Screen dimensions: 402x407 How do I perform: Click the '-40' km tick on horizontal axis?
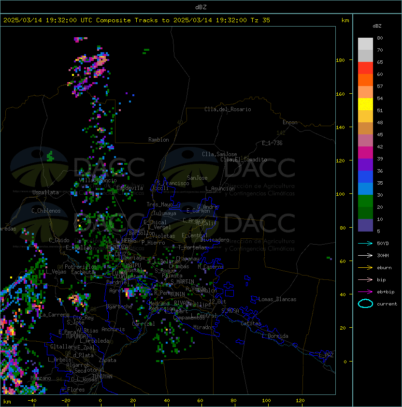(x=32, y=401)
